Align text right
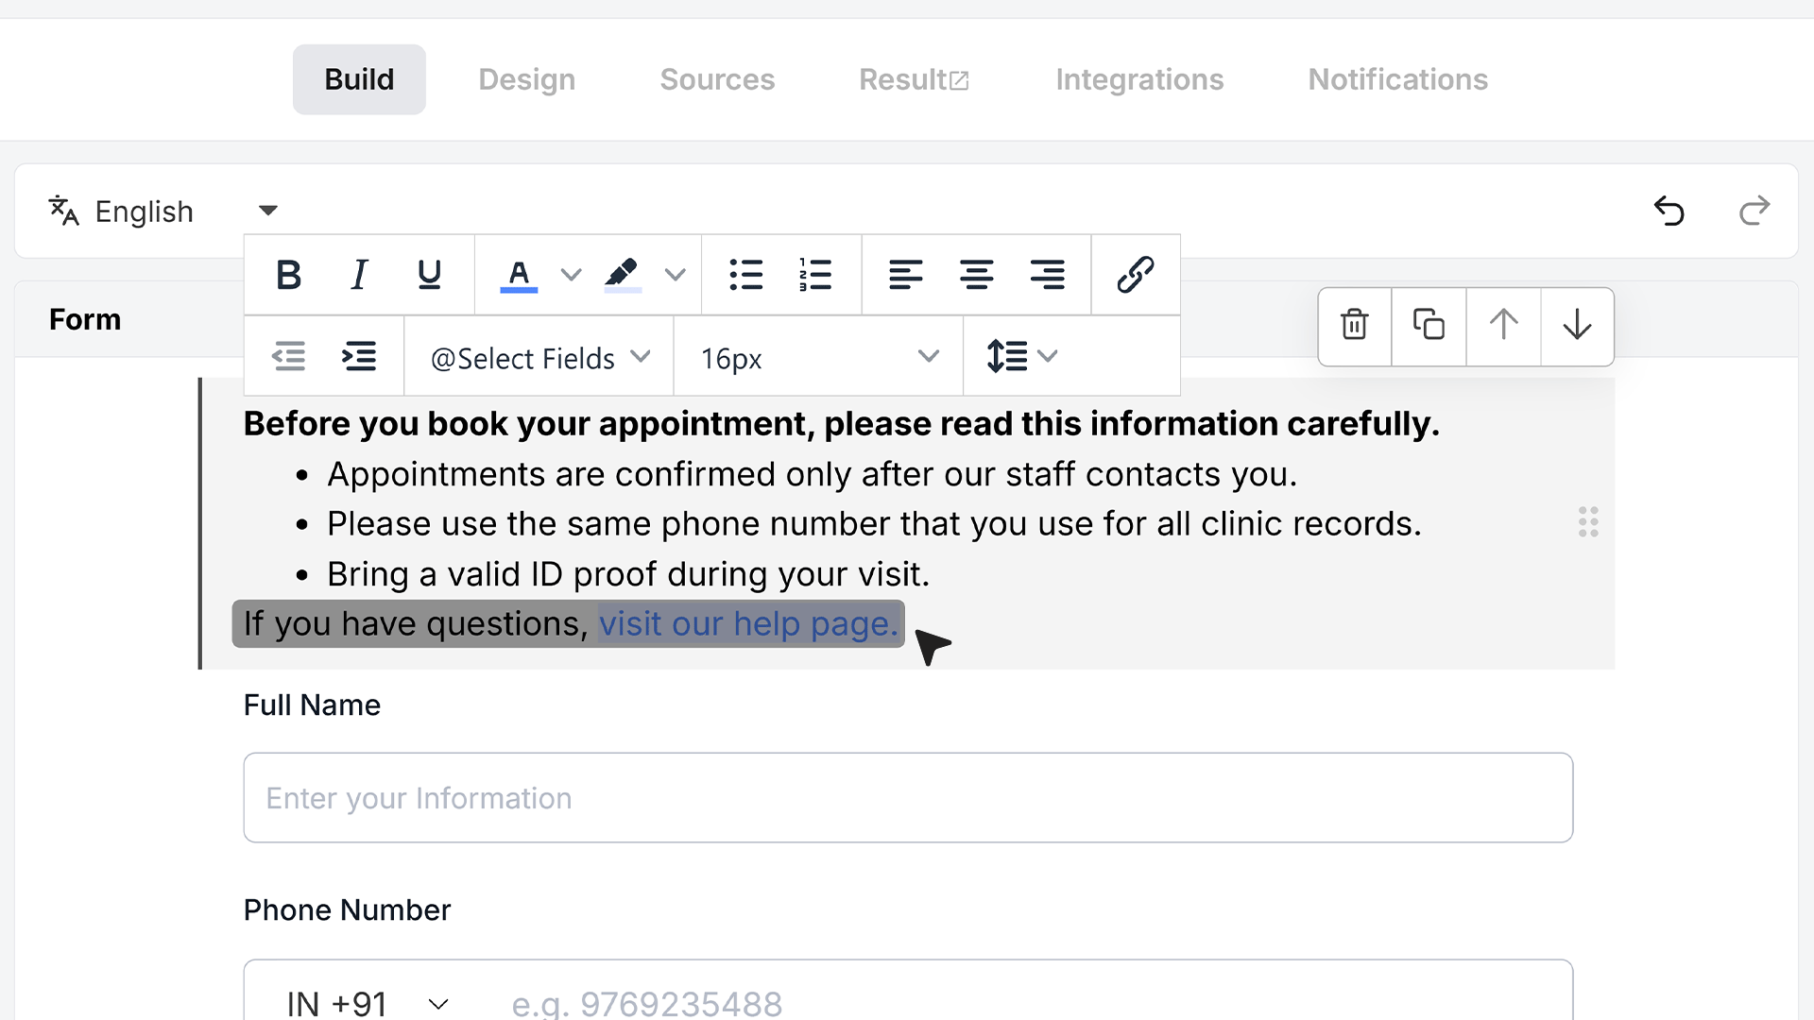 coord(1047,275)
